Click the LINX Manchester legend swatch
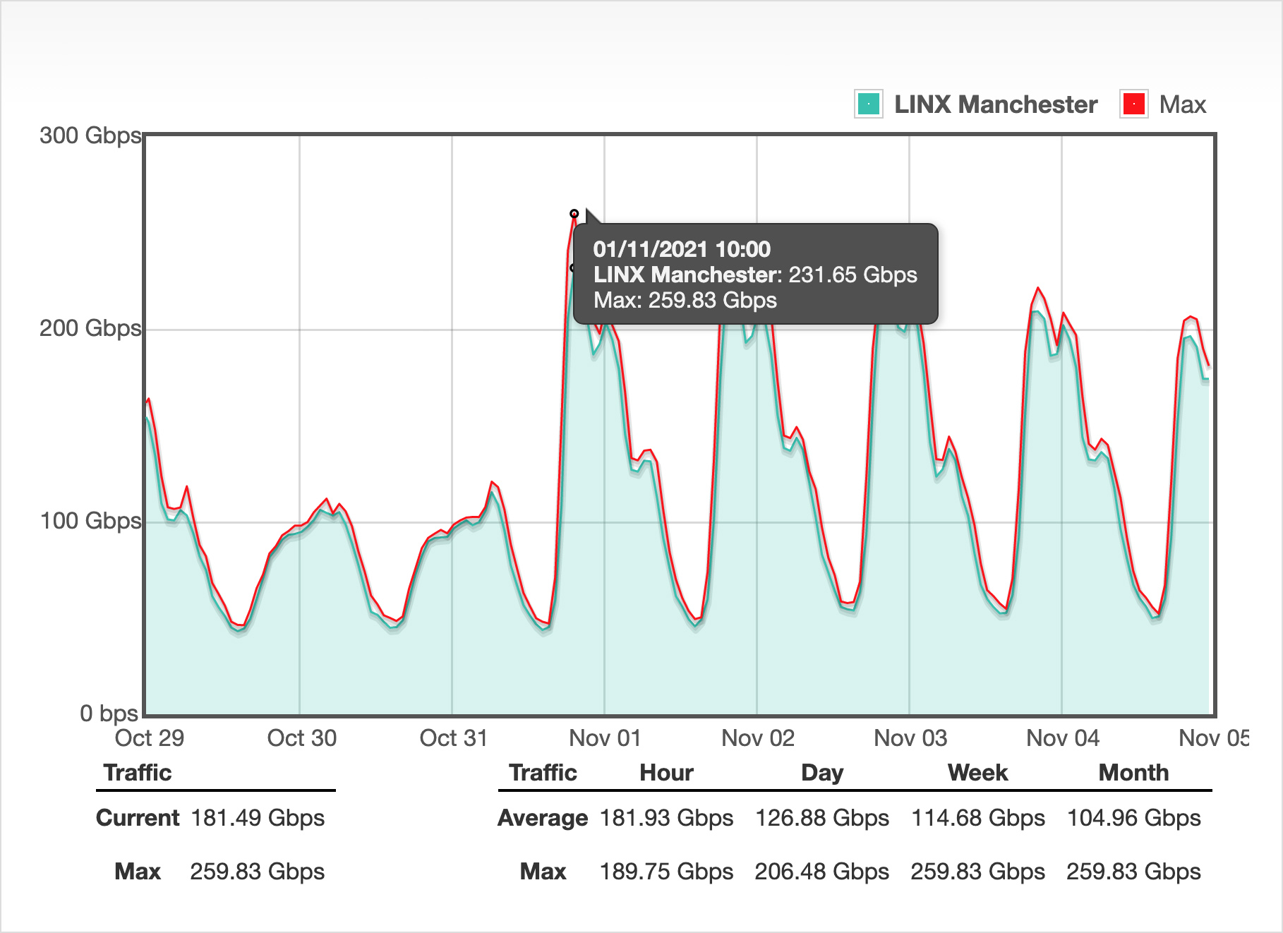The image size is (1283, 933). 869,104
